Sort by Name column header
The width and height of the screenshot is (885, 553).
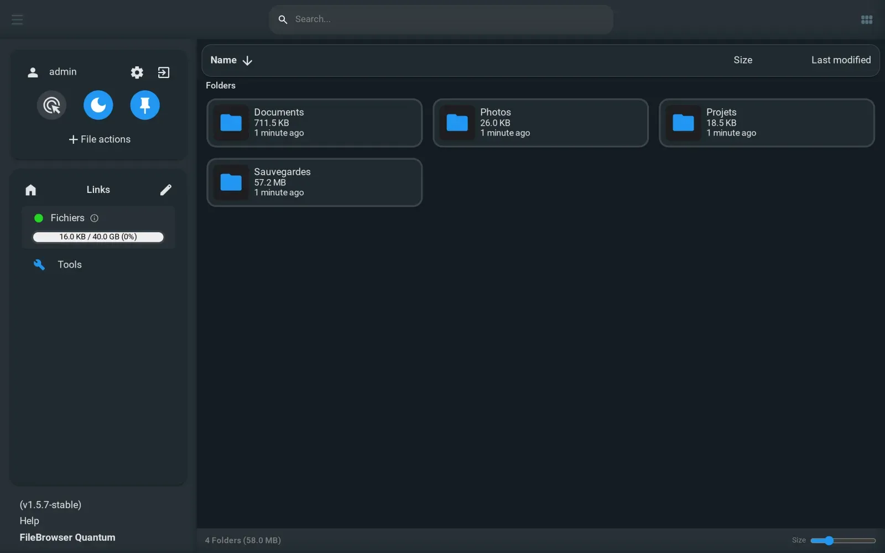(x=223, y=60)
